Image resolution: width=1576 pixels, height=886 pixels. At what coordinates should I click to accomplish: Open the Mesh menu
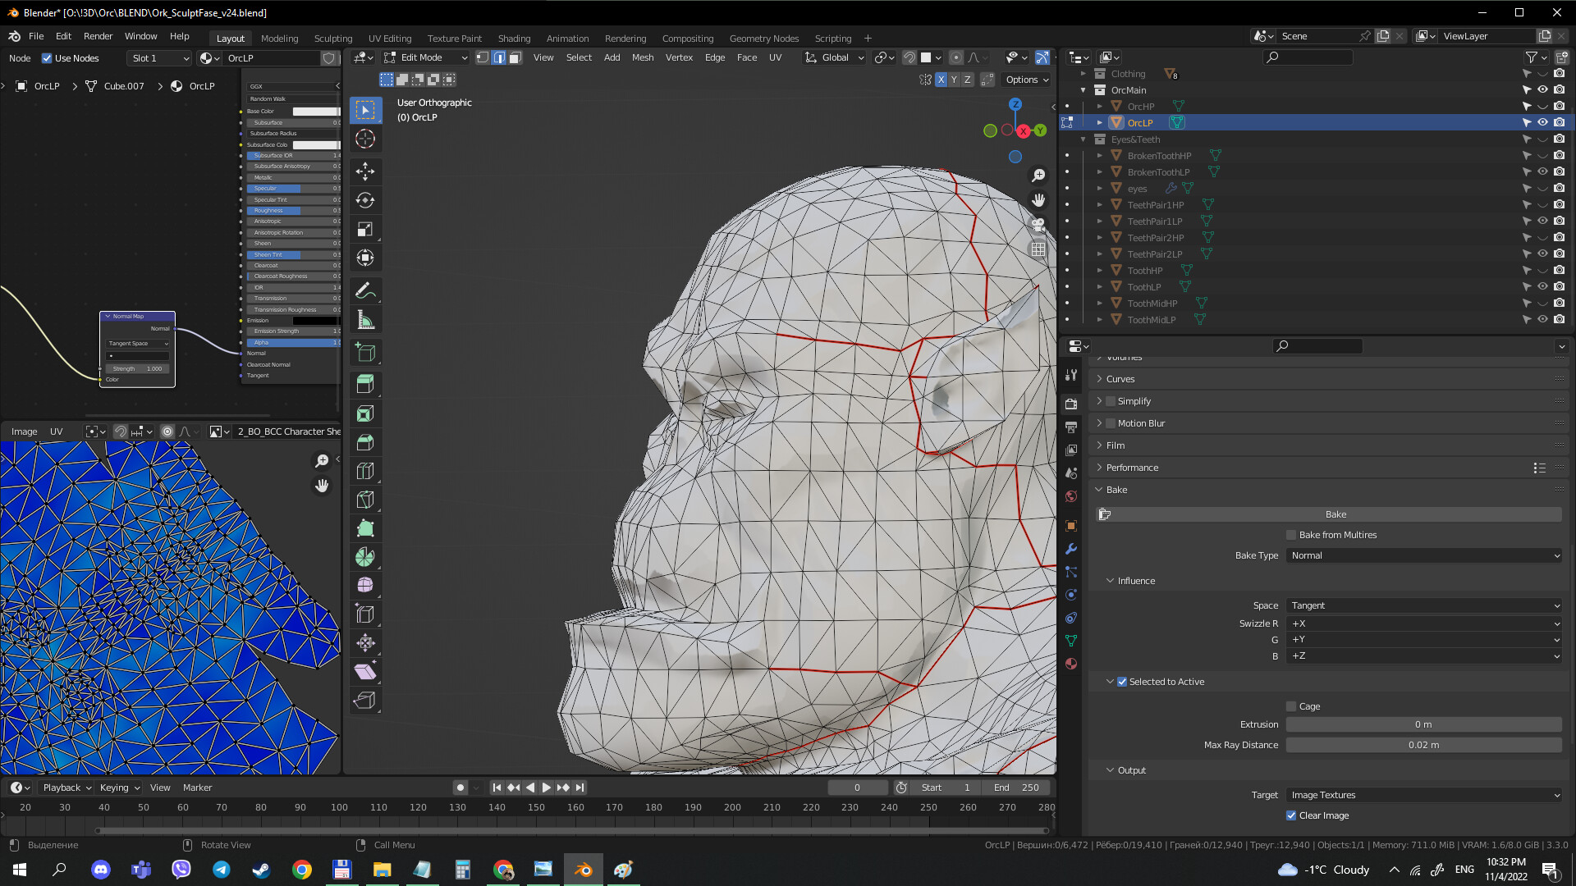(x=643, y=57)
